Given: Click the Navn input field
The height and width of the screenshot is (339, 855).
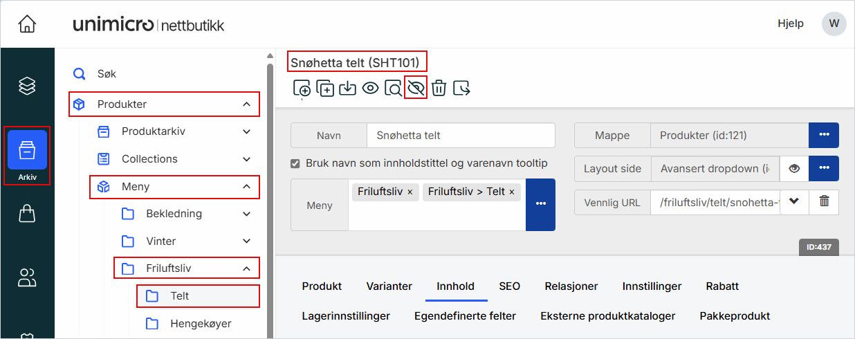Looking at the screenshot, I should click(x=460, y=136).
